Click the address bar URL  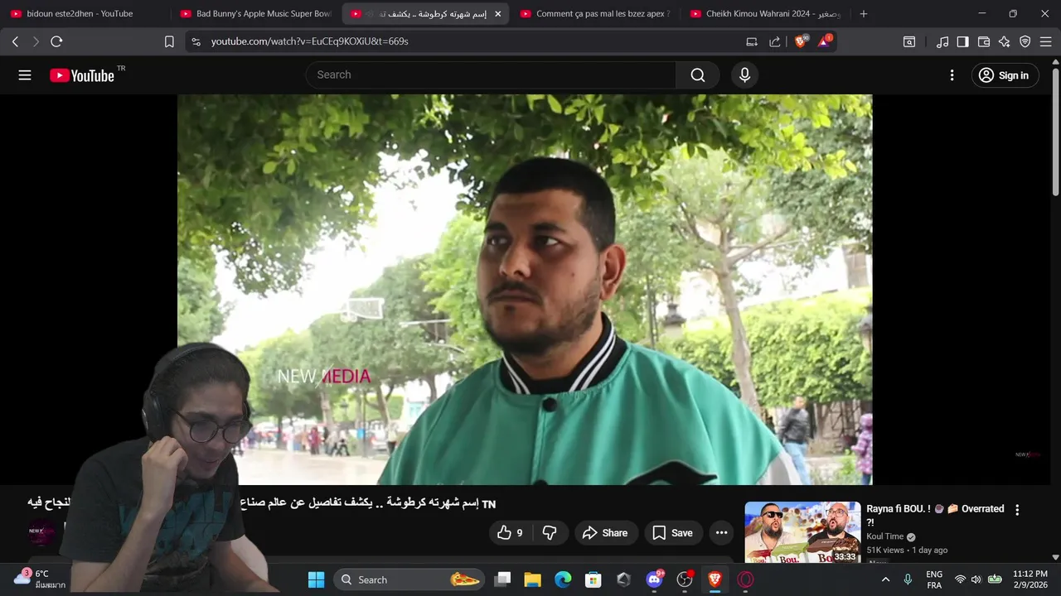[x=309, y=41]
